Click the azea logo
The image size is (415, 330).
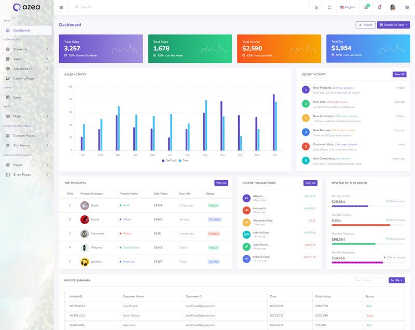pos(26,7)
